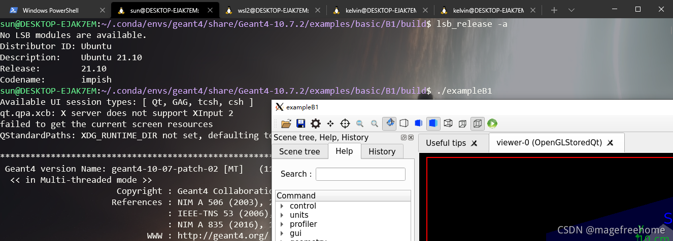Toggle the solid surfaces drawing style
673x241 pixels.
coord(433,123)
